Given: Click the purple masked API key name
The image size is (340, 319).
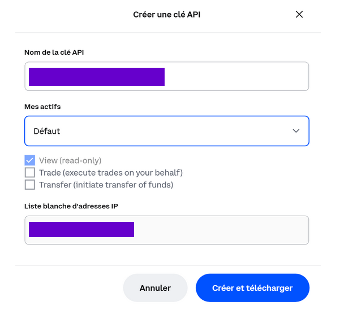Looking at the screenshot, I should click(96, 76).
